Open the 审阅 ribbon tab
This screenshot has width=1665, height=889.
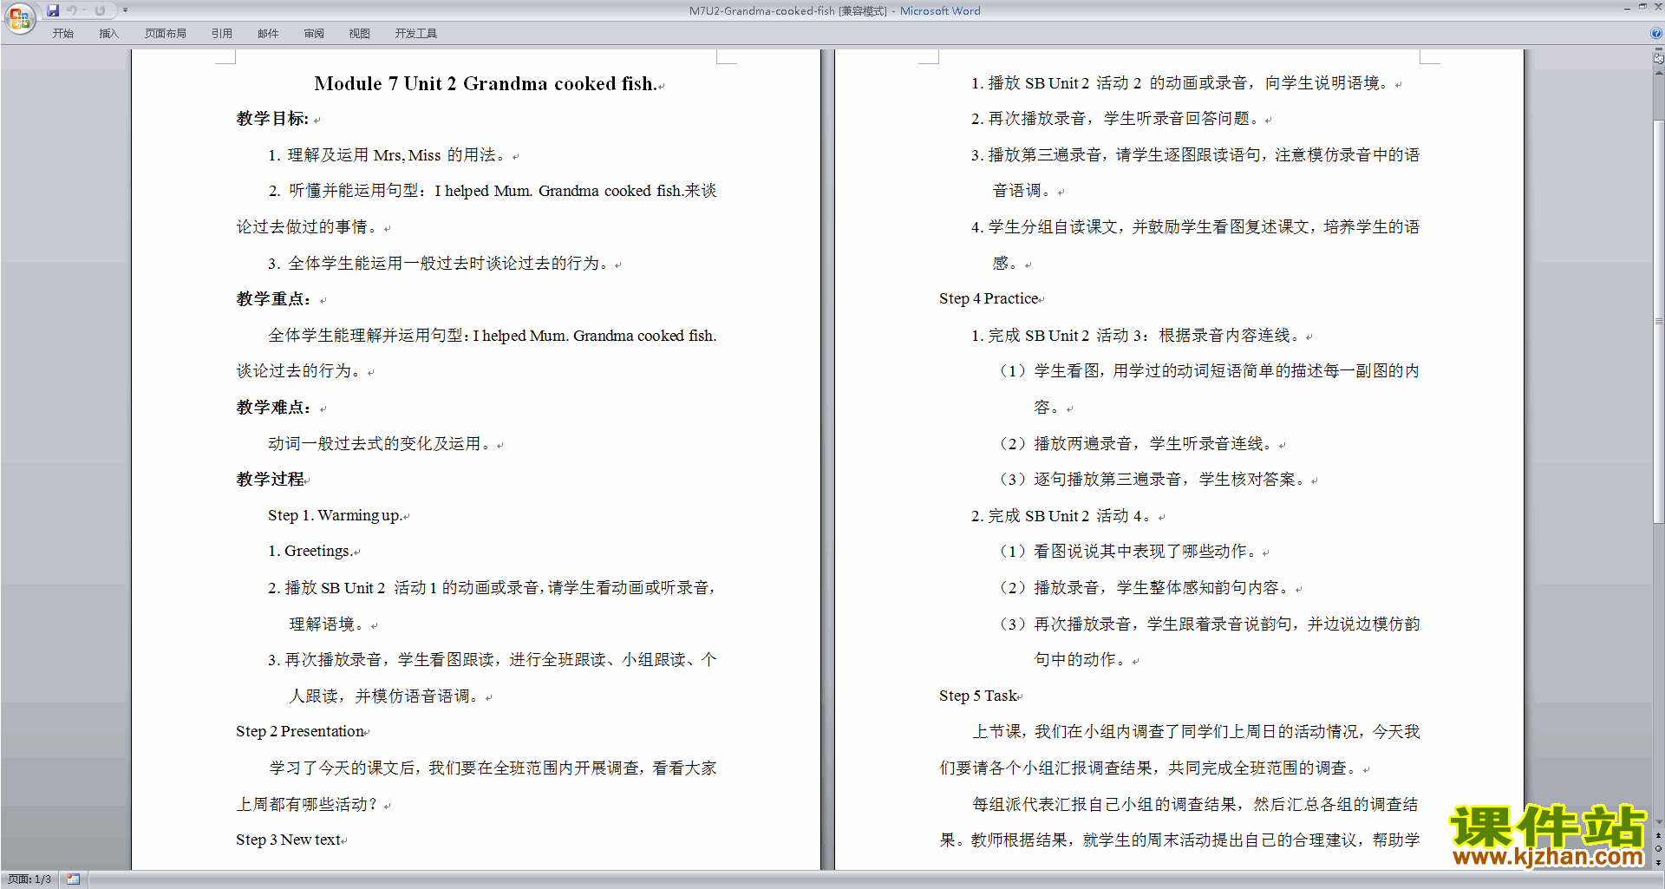tap(314, 34)
